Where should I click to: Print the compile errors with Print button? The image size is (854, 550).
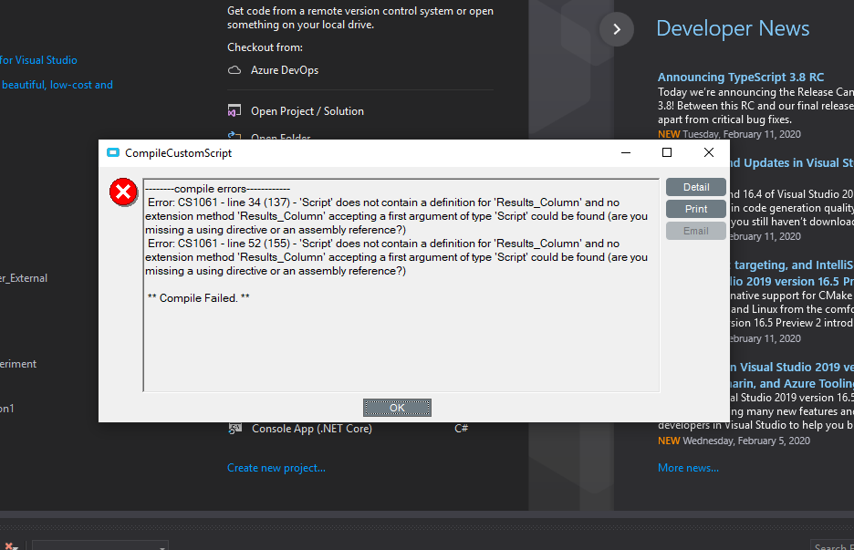(696, 209)
